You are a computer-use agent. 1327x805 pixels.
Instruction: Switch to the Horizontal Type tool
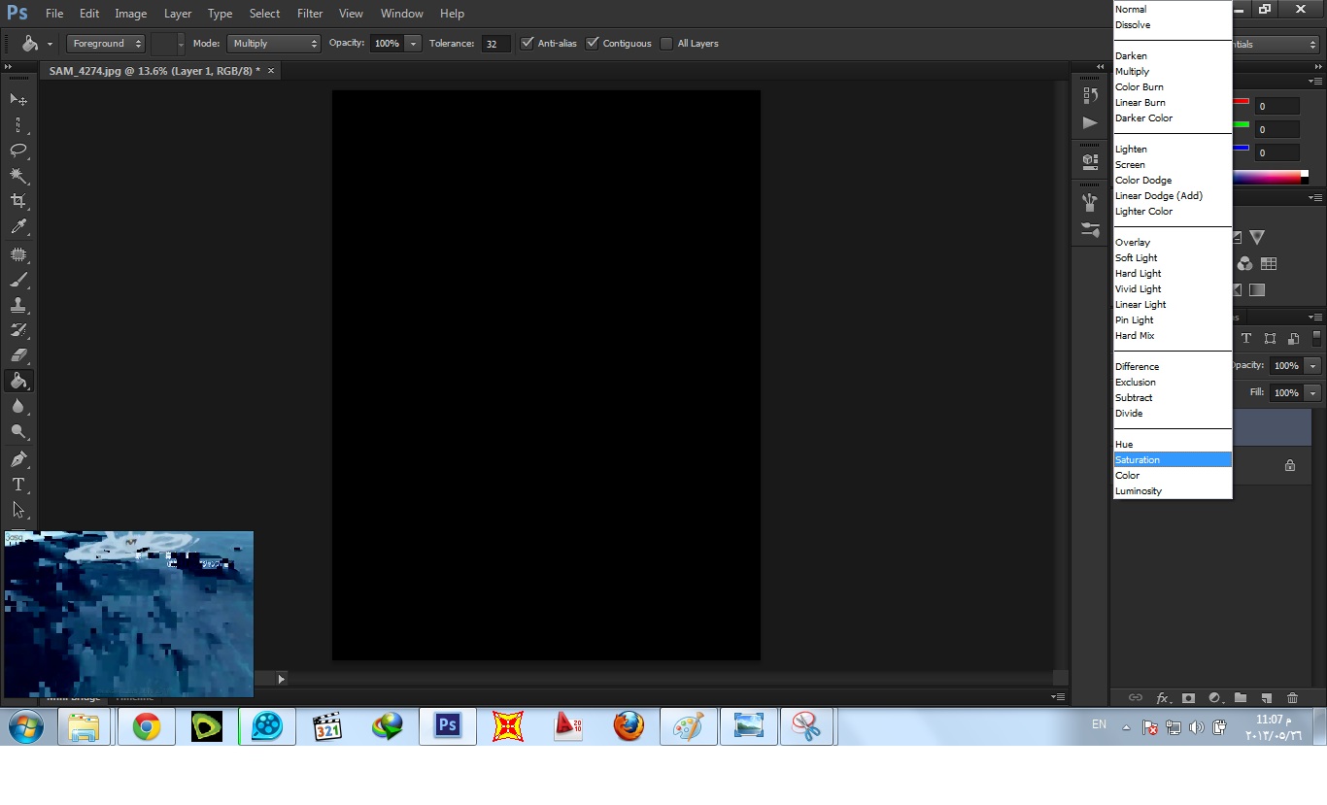click(x=17, y=484)
